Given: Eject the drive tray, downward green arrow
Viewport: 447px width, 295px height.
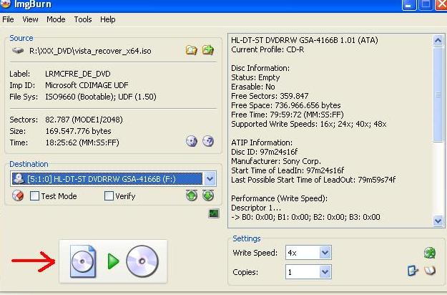Looking at the screenshot, I should click(x=208, y=195).
